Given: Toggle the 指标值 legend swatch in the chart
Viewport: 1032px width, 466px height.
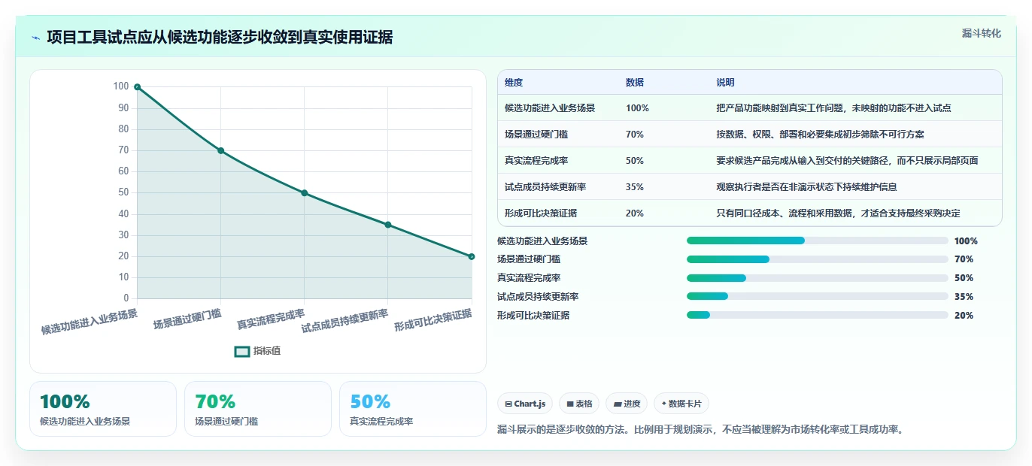Looking at the screenshot, I should tap(242, 351).
